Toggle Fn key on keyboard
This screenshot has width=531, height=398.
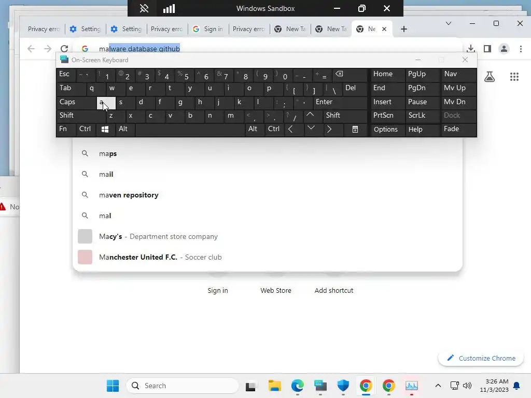pos(66,129)
